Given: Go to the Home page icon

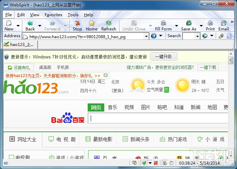Looking at the screenshot, I should click(x=92, y=23).
